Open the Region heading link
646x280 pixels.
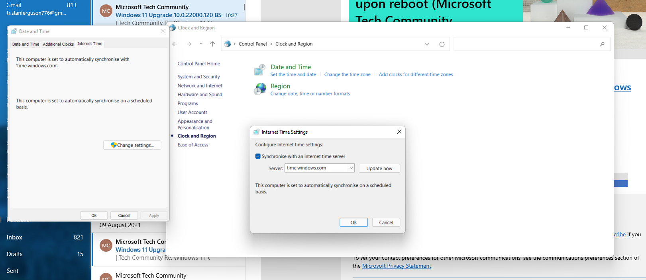281,86
